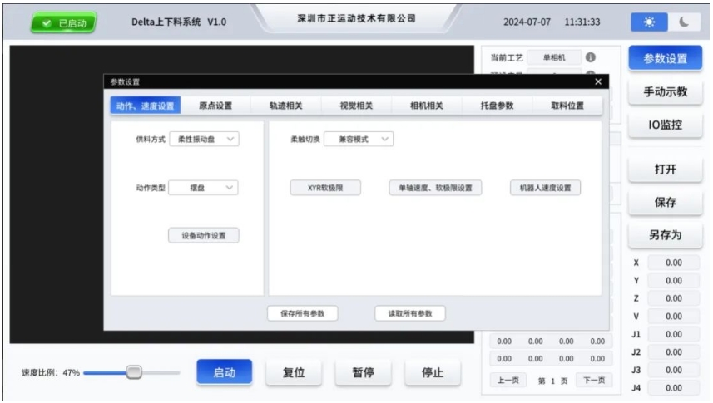Click the 另存为 button
The height and width of the screenshot is (403, 713).
[x=666, y=235]
